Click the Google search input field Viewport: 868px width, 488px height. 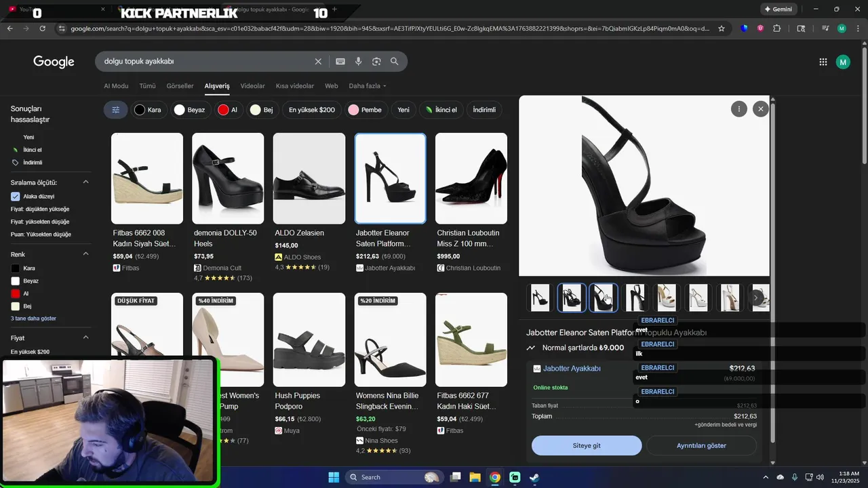[203, 61]
